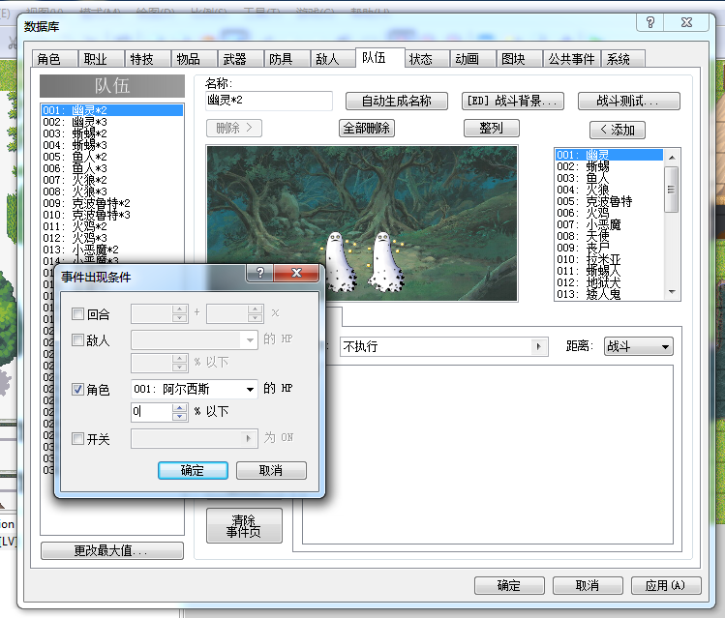Click 确定 at bottom of 数据库 window

point(509,586)
